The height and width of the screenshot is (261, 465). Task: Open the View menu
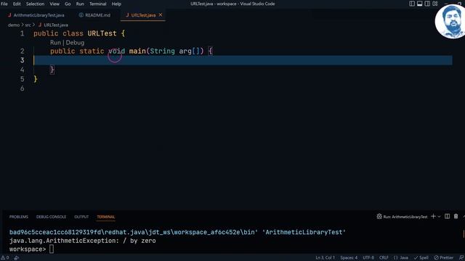point(54,4)
